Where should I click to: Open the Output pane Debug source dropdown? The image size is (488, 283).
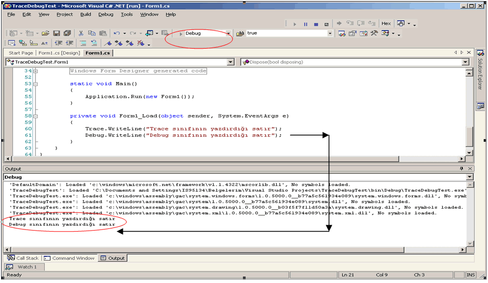coord(470,177)
